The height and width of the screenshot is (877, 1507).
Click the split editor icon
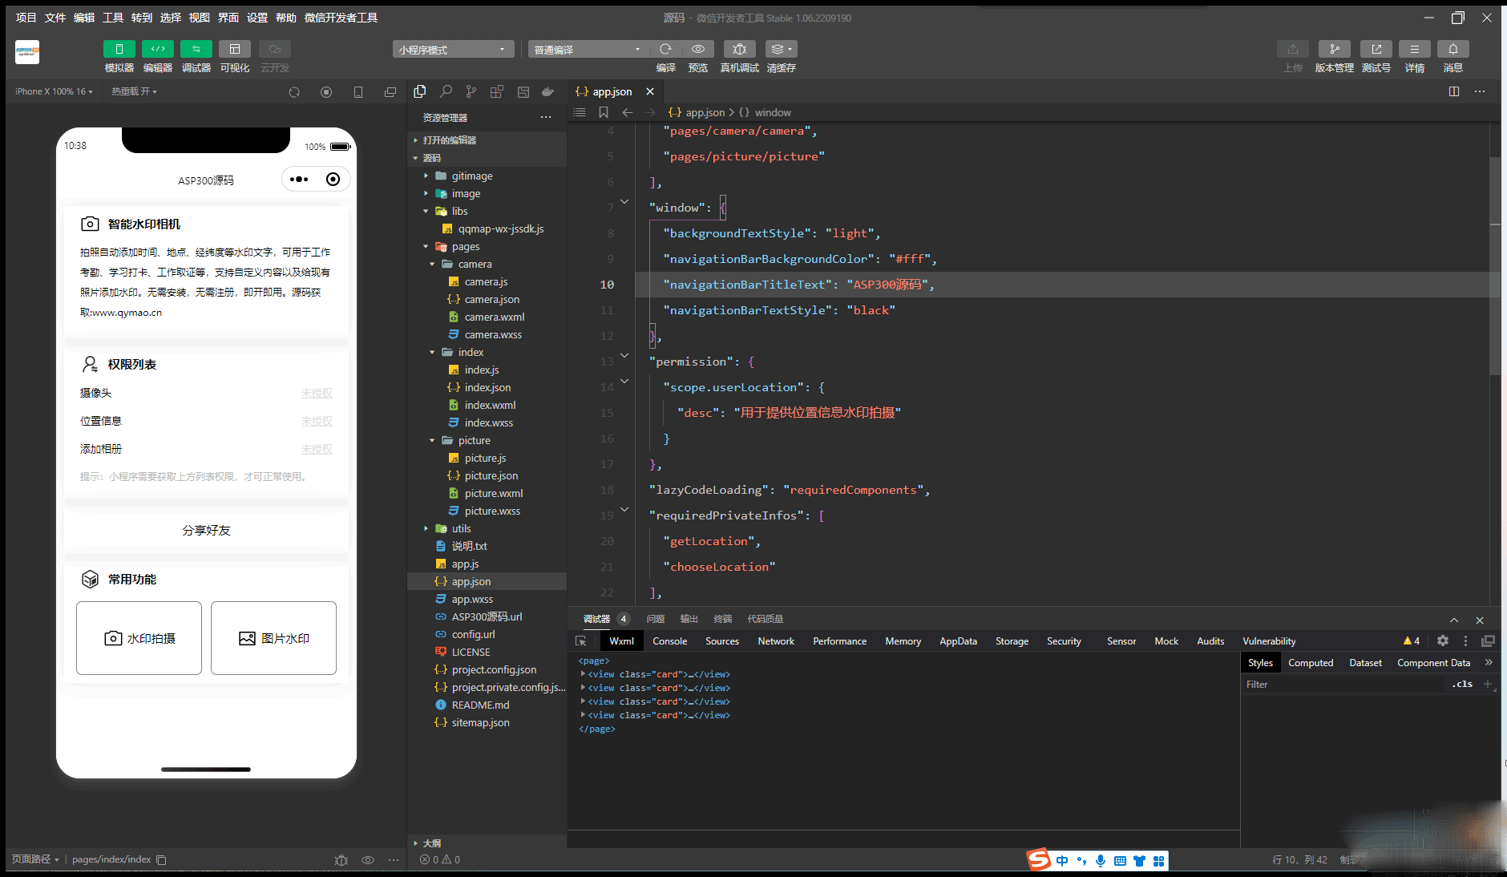1454,91
